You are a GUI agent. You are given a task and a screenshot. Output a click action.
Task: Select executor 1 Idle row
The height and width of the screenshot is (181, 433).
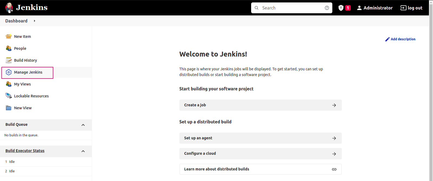46,162
